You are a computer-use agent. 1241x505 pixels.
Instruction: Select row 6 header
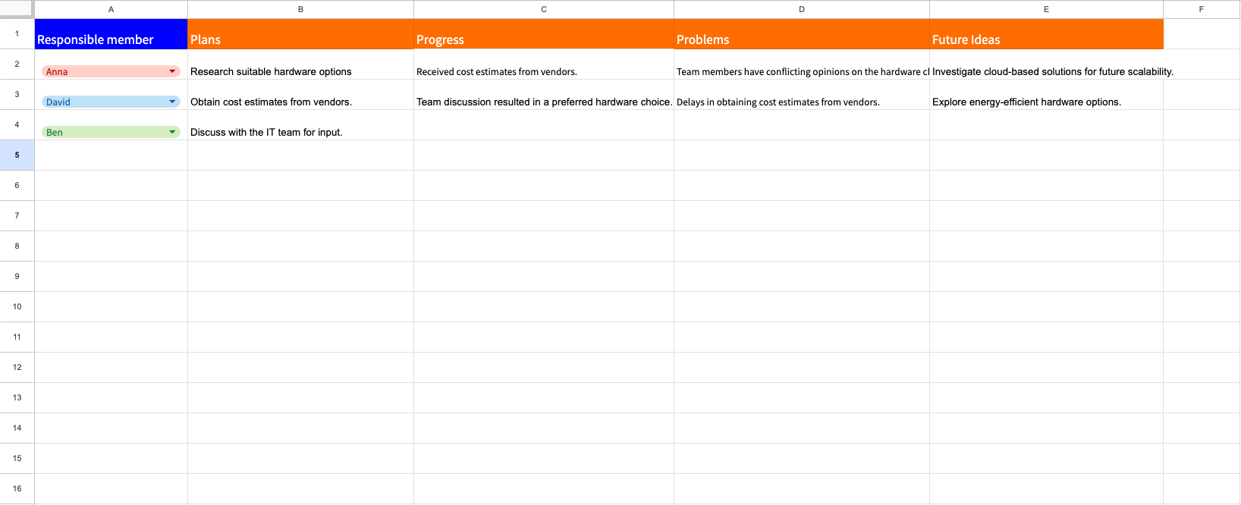(x=17, y=186)
